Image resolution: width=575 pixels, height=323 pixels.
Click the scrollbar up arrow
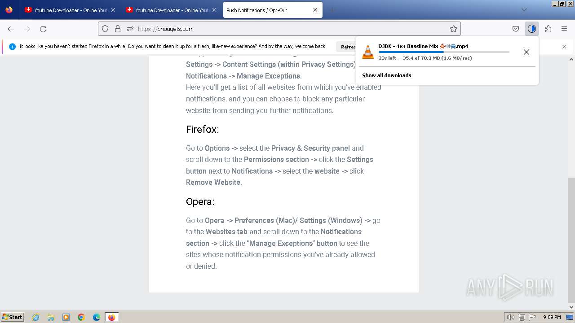coord(571,59)
